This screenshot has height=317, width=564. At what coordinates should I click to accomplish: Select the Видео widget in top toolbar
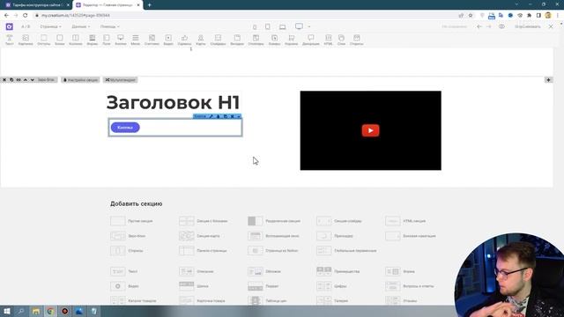pos(168,40)
